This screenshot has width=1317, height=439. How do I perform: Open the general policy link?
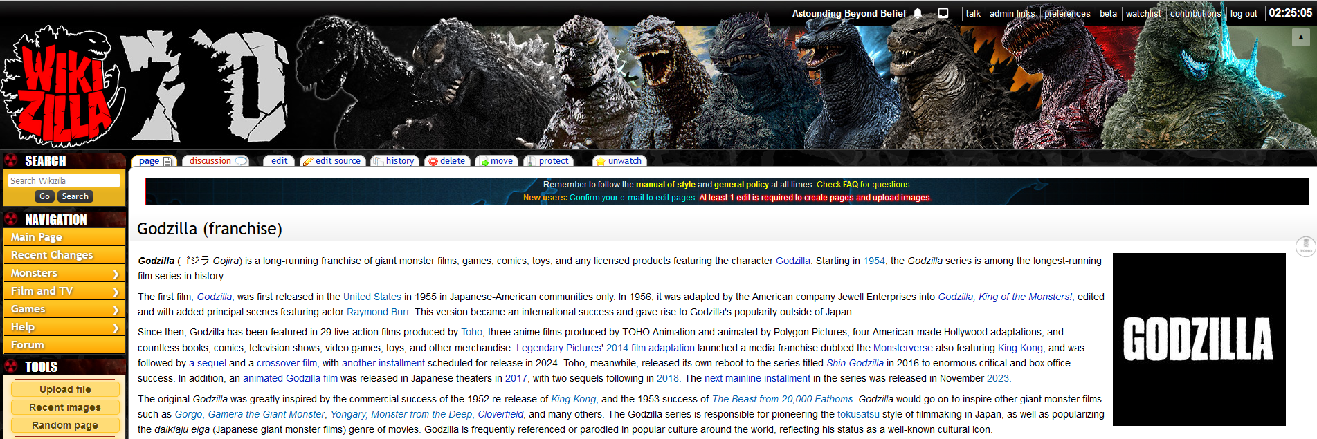coord(741,185)
